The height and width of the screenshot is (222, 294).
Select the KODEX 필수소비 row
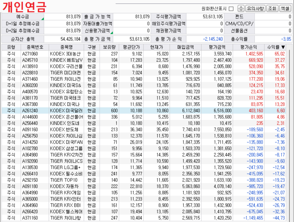[x=144, y=174]
